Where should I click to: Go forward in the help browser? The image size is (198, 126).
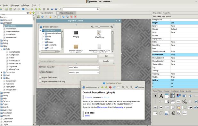tap(106, 87)
